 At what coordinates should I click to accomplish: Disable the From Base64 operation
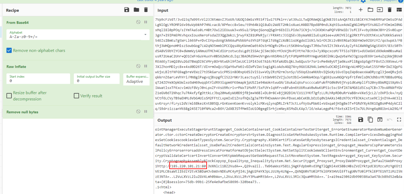(138, 22)
